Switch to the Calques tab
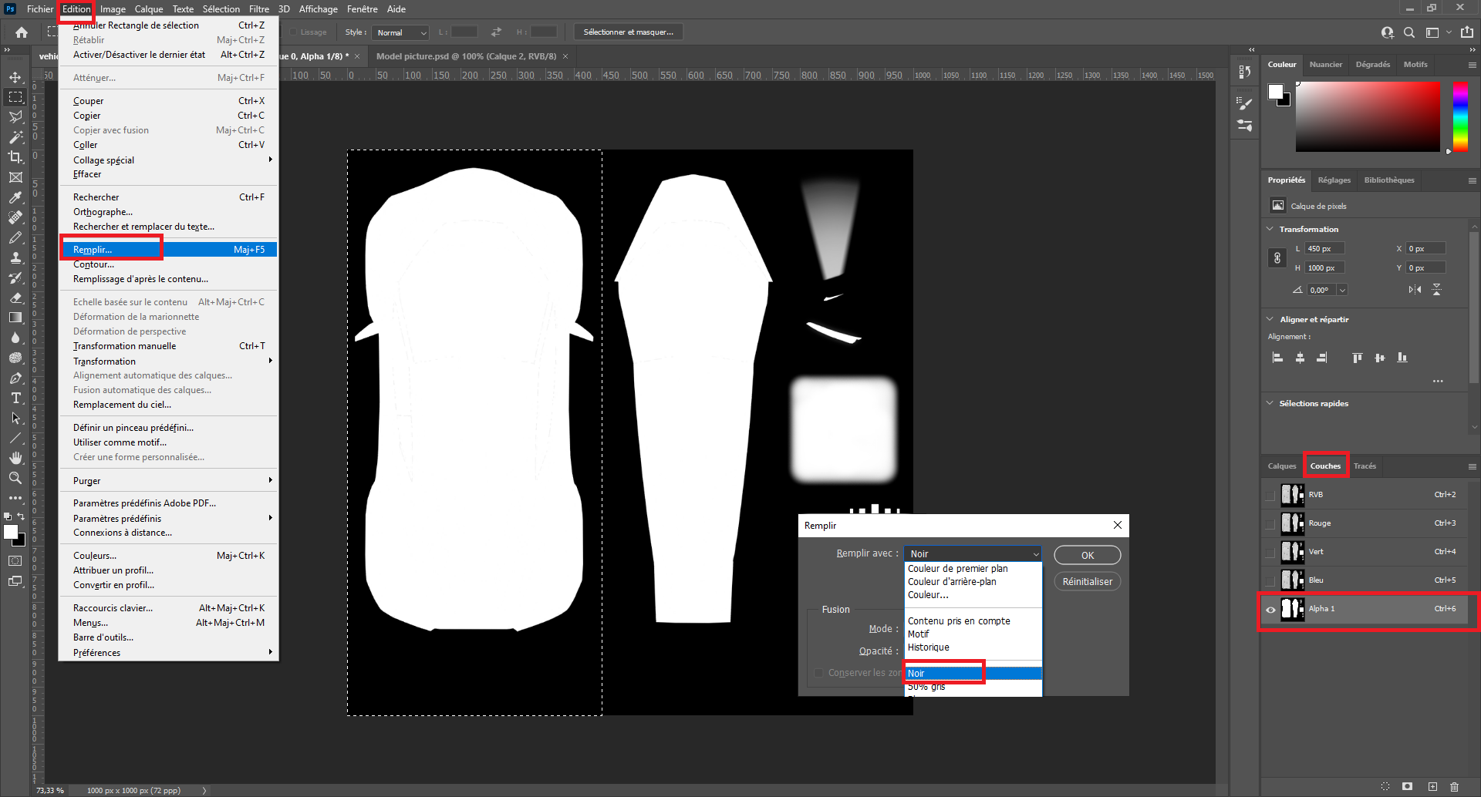Viewport: 1481px width, 797px height. pos(1281,466)
